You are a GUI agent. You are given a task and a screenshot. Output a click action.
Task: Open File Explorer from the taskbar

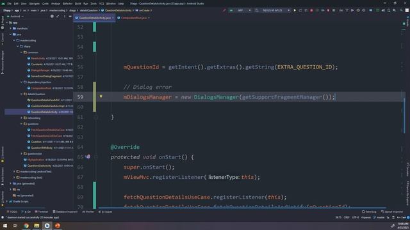pyautogui.click(x=37, y=226)
